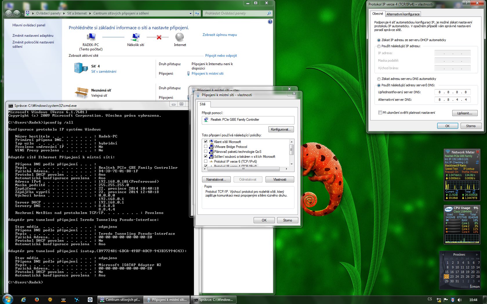The width and height of the screenshot is (487, 304).
Task: Enable the VMware Bridge Protocol checkbox
Action: click(x=206, y=147)
